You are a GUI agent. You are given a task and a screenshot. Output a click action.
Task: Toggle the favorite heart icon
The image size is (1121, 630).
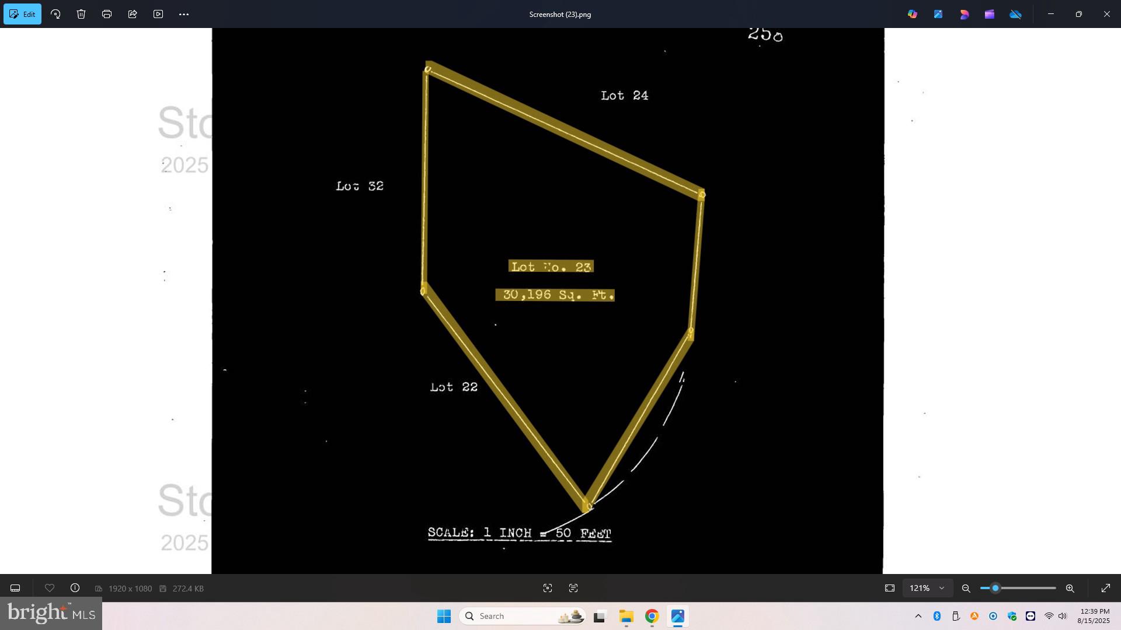[50, 589]
